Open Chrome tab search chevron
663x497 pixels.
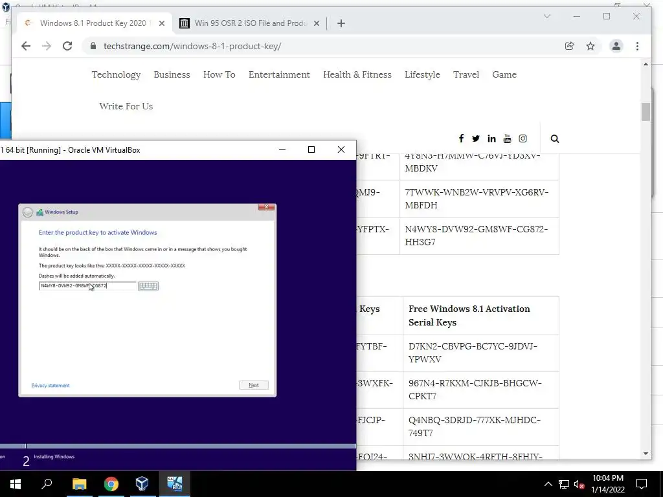point(546,16)
